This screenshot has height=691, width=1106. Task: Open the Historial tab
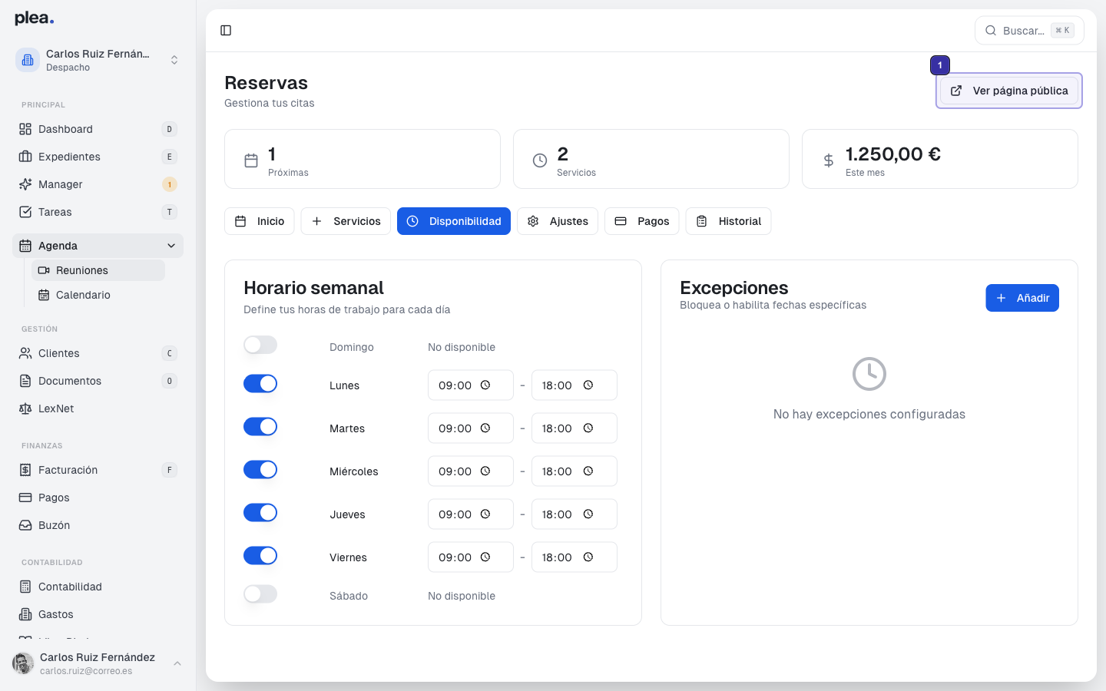coord(728,221)
